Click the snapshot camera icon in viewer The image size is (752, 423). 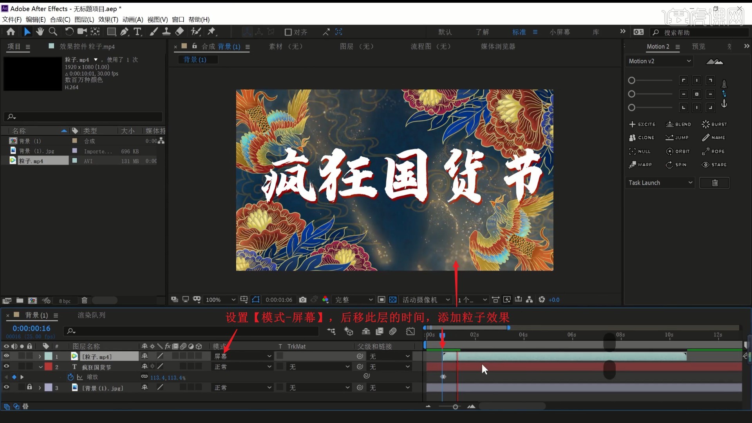(303, 300)
